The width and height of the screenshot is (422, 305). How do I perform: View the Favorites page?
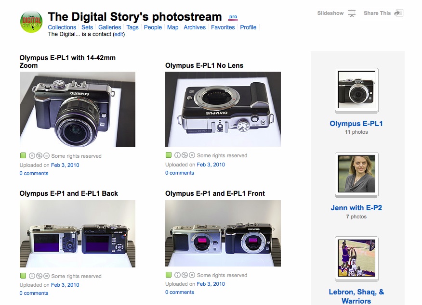pos(223,27)
